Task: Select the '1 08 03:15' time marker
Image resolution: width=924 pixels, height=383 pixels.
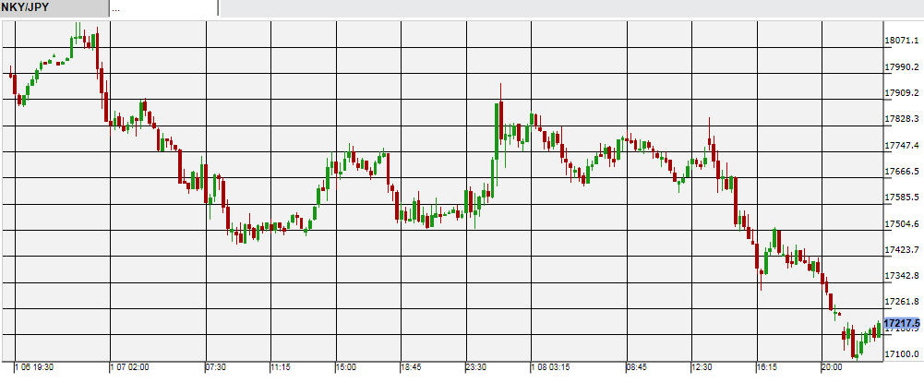Action: (551, 367)
